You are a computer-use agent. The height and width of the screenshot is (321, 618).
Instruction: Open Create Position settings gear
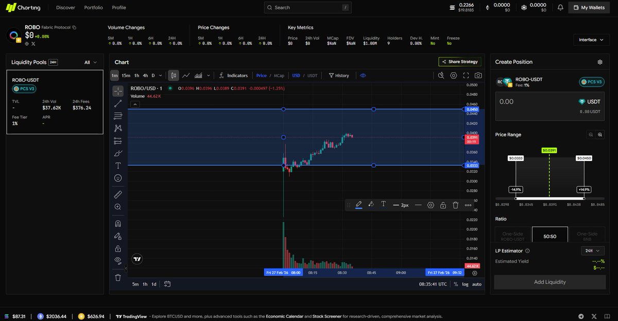point(600,62)
